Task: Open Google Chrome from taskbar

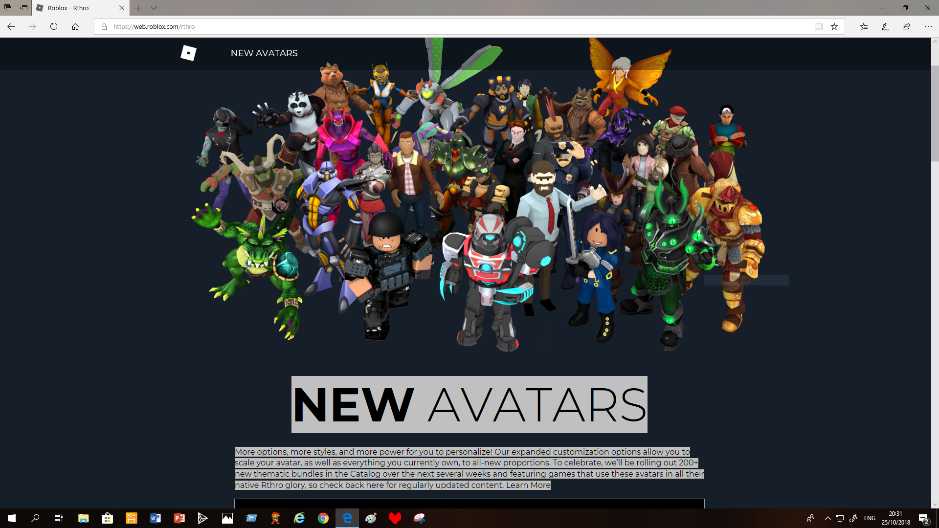Action: (323, 518)
